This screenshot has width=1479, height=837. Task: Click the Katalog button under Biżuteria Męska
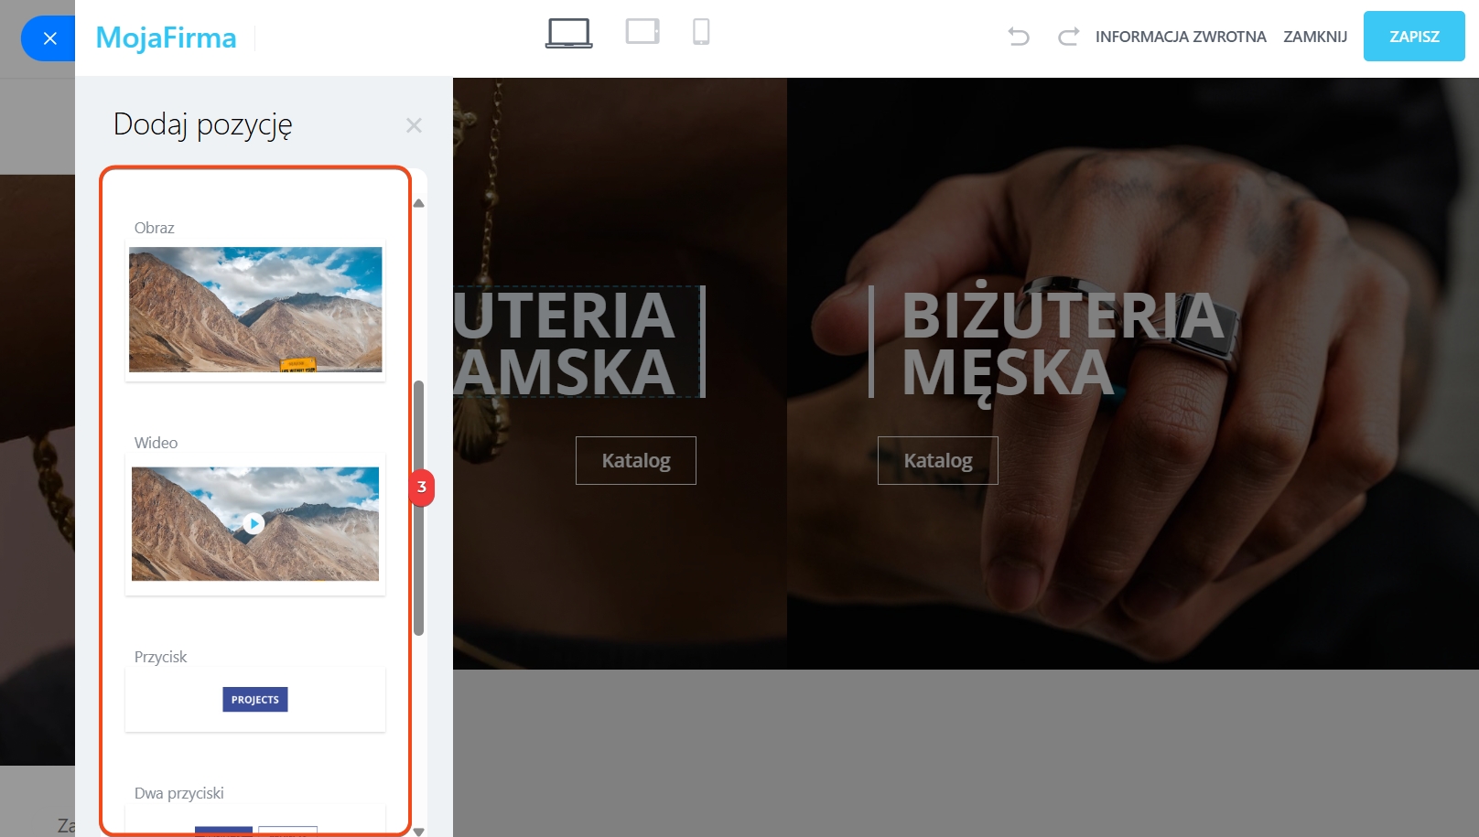[938, 460]
